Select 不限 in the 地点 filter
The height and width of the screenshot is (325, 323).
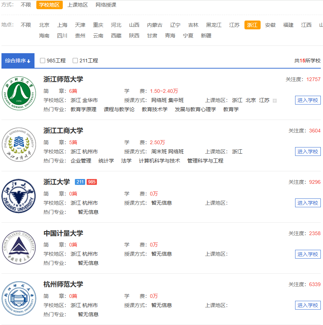tap(26, 25)
